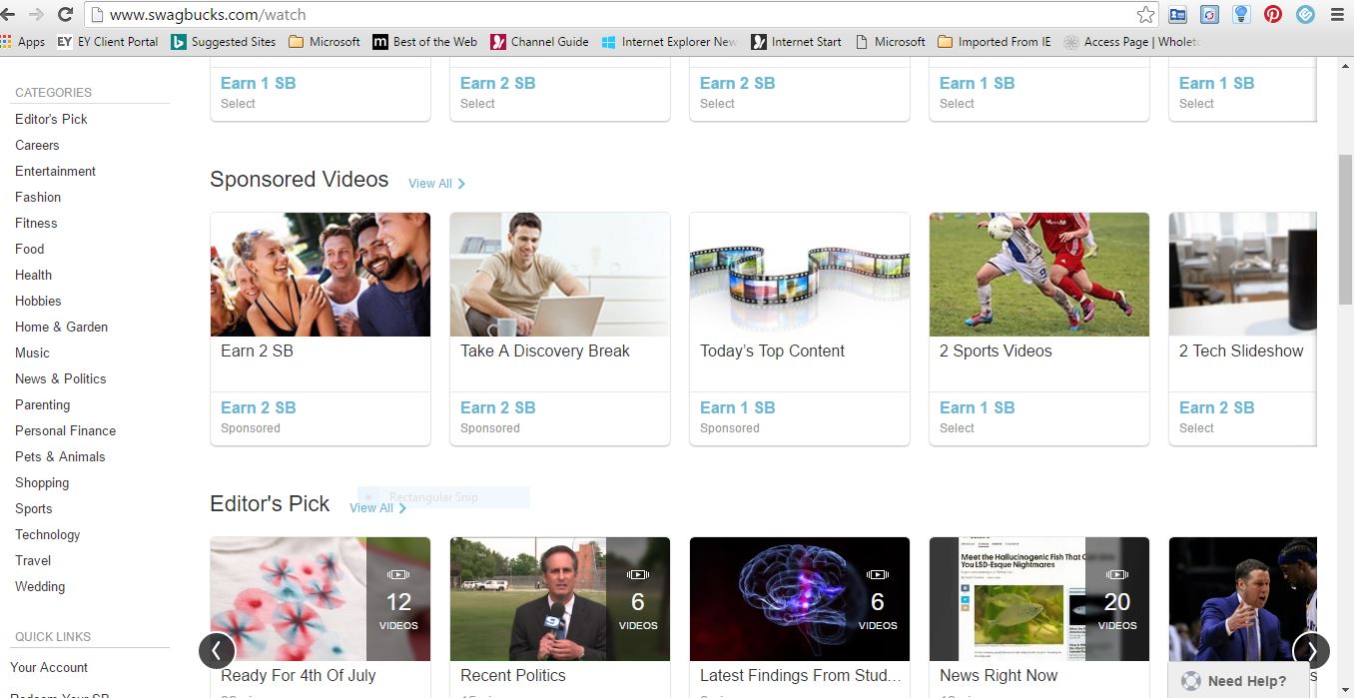Image resolution: width=1354 pixels, height=698 pixels.
Task: Click the forward navigation arrow
Action: pyautogui.click(x=37, y=15)
